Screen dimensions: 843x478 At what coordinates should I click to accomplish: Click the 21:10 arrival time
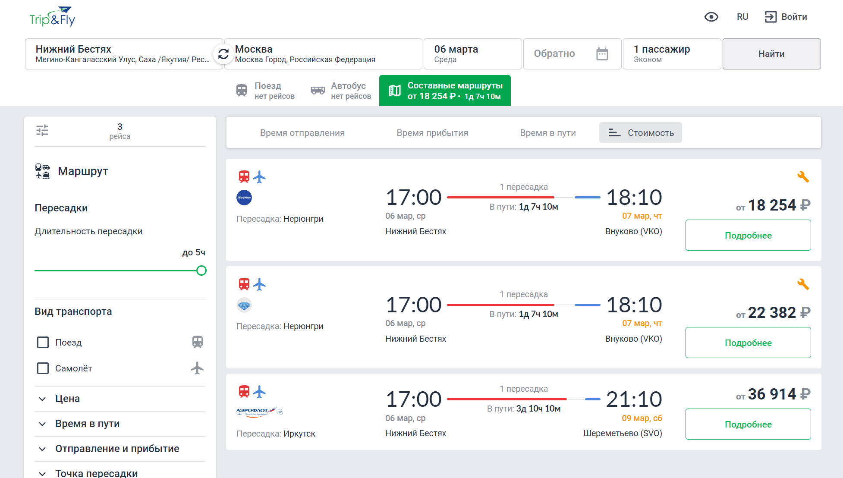tap(634, 399)
